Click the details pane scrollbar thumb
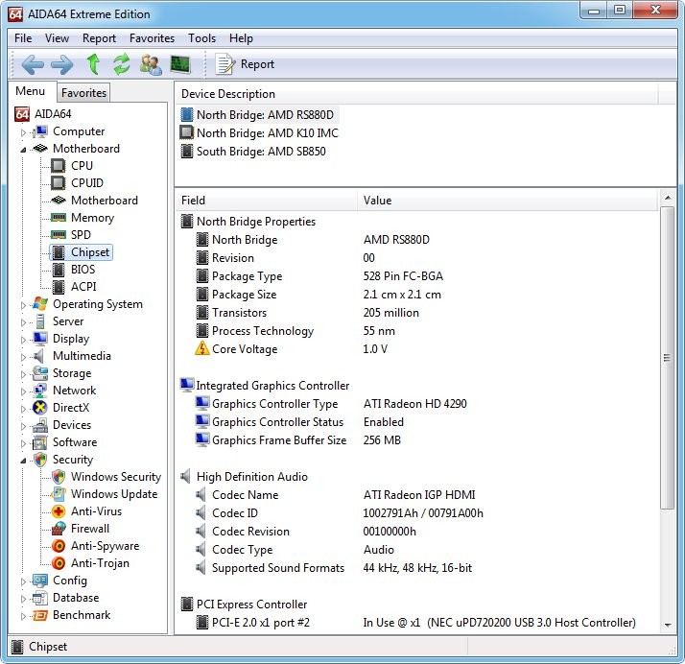The width and height of the screenshot is (685, 664). 667,358
